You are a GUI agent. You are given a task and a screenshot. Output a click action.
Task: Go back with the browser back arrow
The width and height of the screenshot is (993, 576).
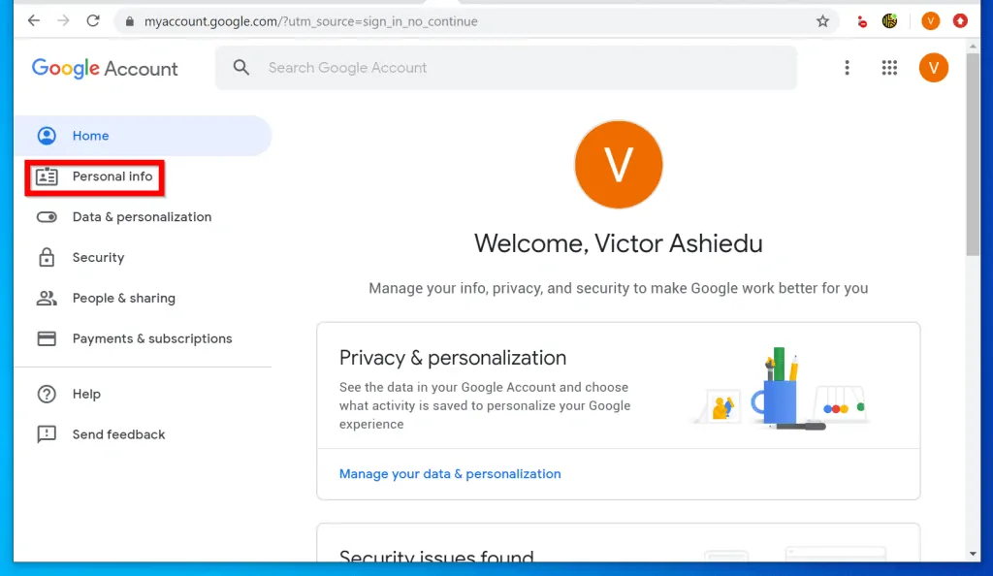pos(34,21)
